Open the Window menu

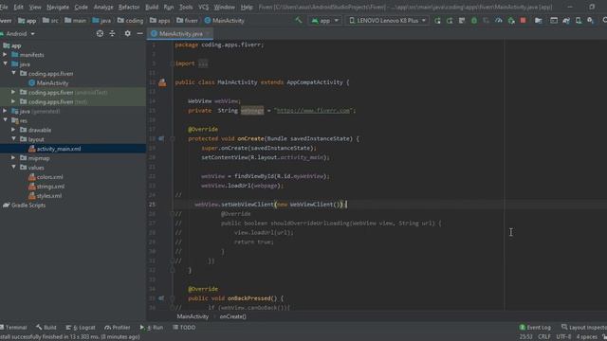225,7
